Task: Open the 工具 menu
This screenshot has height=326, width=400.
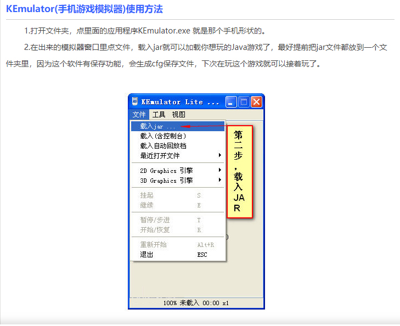Action: pyautogui.click(x=159, y=115)
